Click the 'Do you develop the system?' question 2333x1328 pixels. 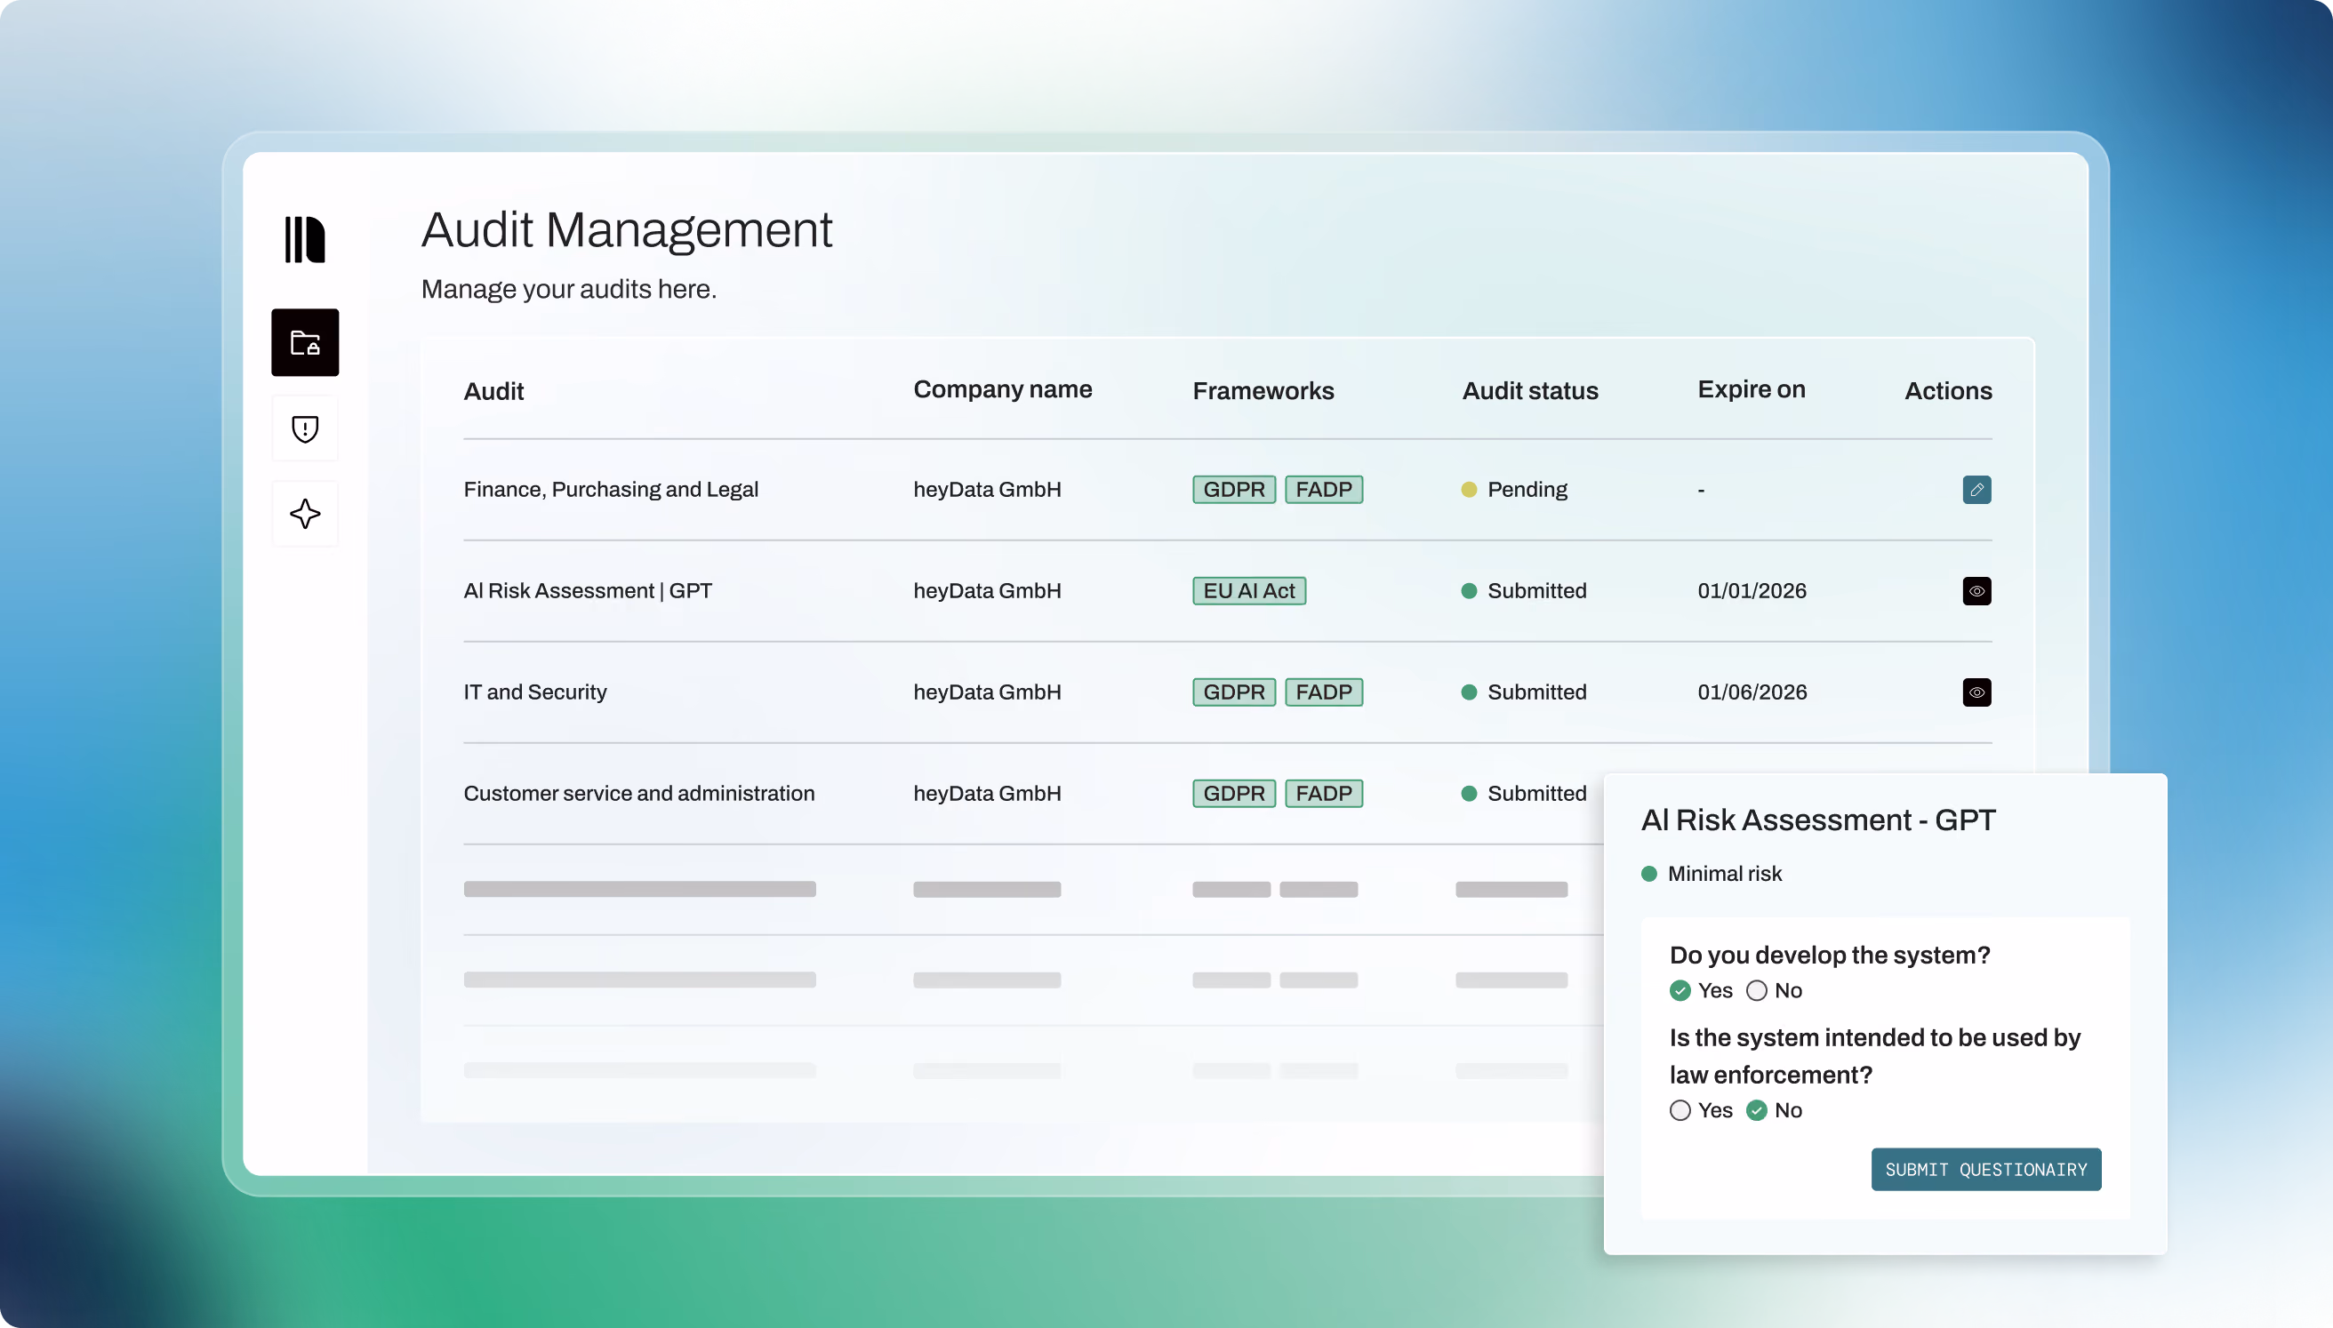pyautogui.click(x=1830, y=955)
